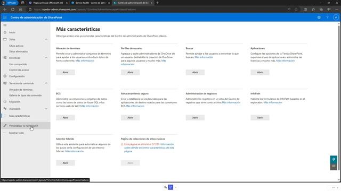Image resolution: width=341 pixels, height=191 pixels.
Task: Select Sitios eliminados in sidebar
Action: pos(19,51)
